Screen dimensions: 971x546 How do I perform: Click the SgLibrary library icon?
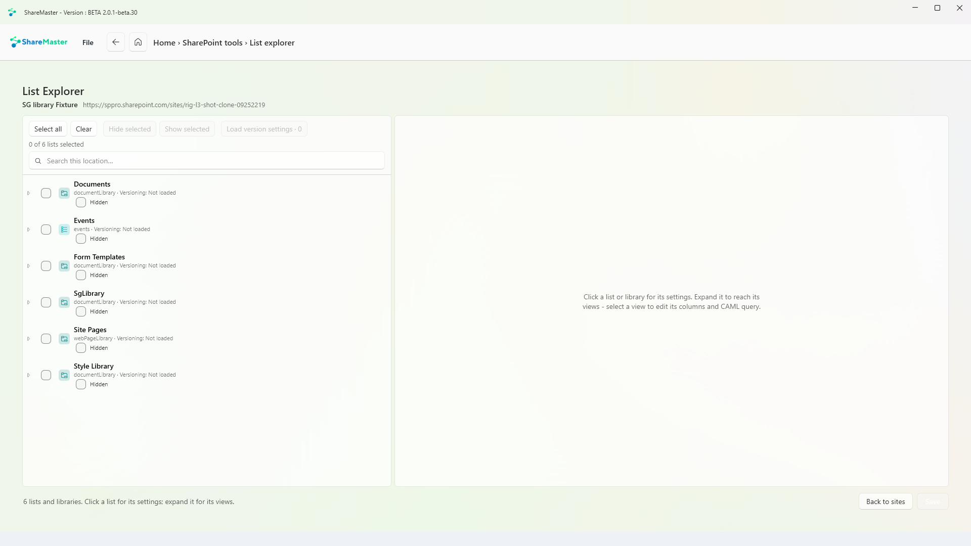pyautogui.click(x=64, y=302)
